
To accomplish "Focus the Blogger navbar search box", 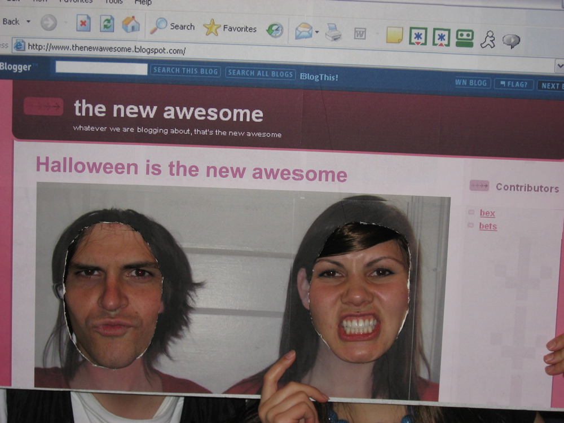I will [x=102, y=68].
